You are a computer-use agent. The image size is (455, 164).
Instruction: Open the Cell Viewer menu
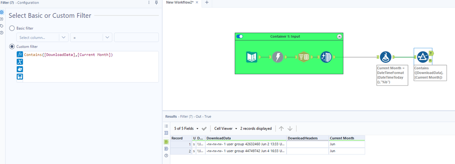226,128
